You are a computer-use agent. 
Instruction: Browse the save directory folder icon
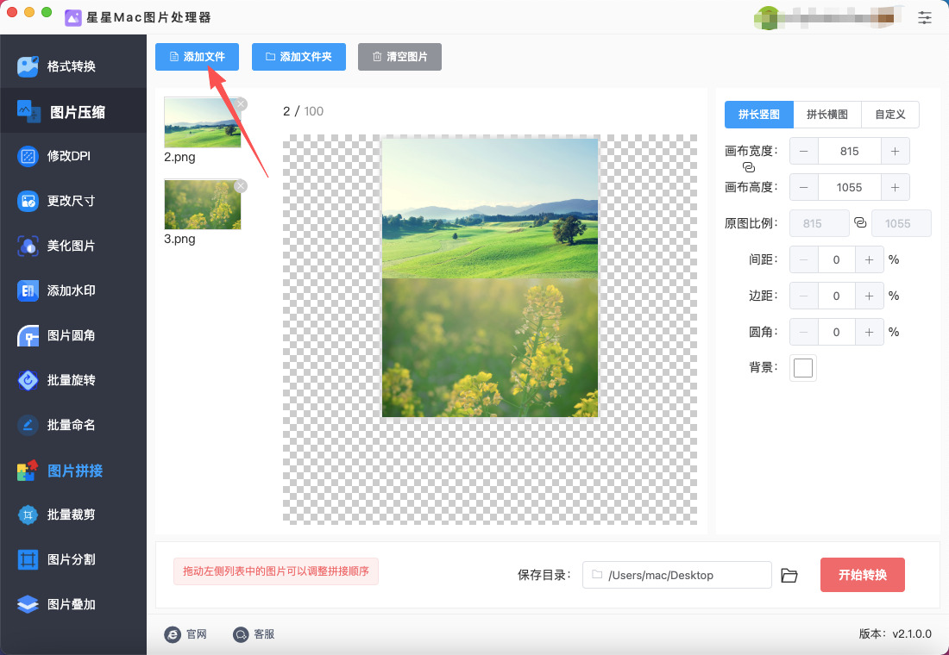pos(789,575)
